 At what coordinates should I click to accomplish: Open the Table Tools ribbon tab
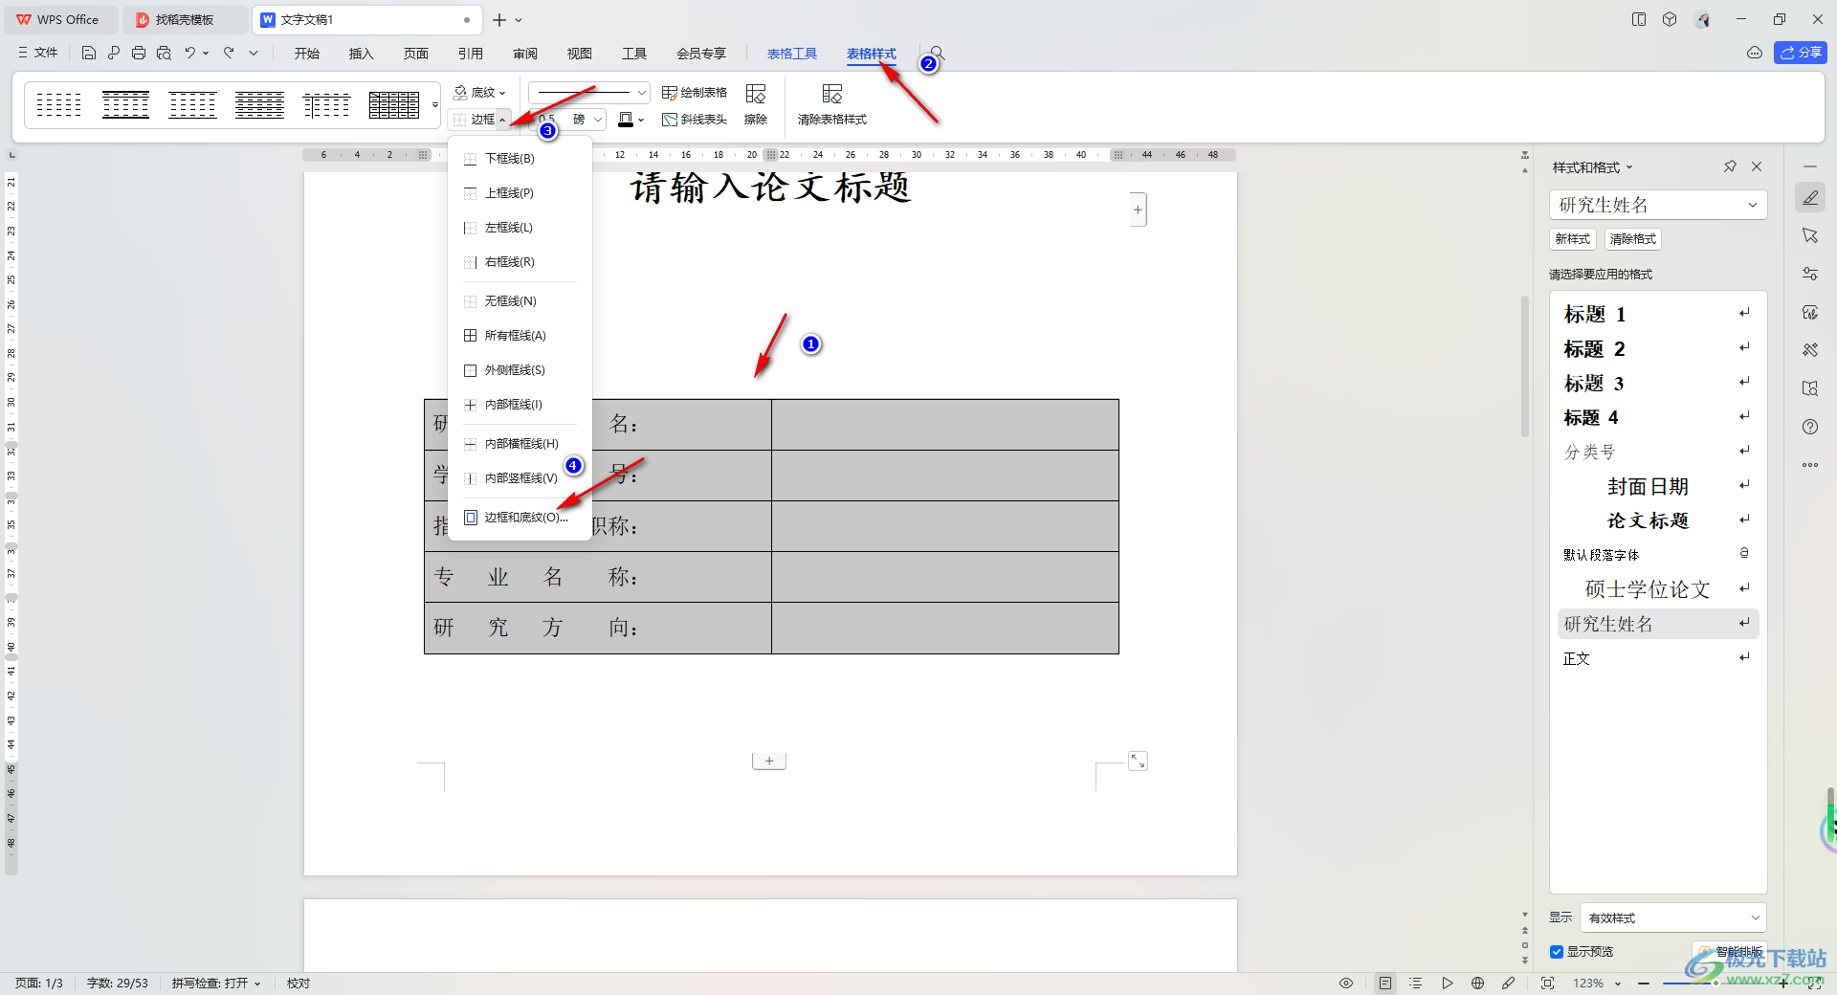pyautogui.click(x=792, y=54)
